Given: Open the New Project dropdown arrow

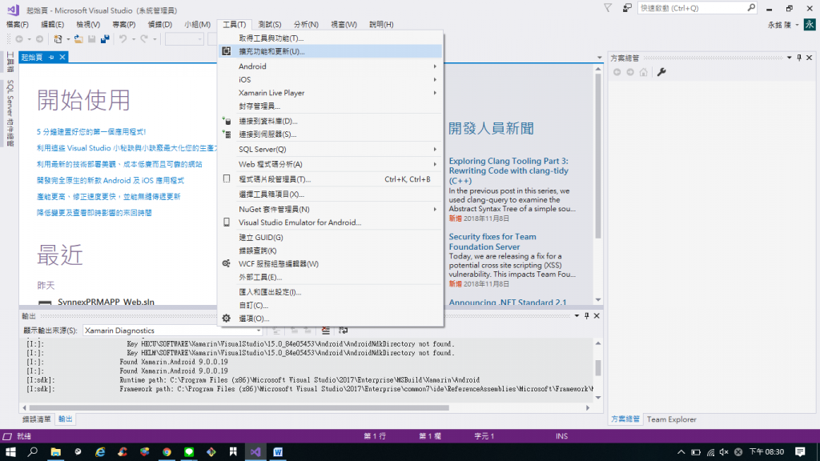Looking at the screenshot, I should click(68, 39).
